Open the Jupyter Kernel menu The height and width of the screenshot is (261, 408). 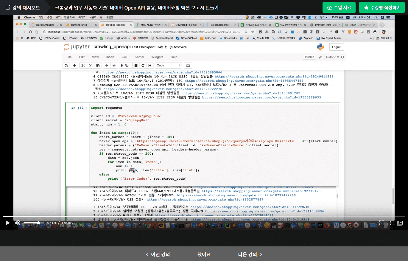[139, 57]
